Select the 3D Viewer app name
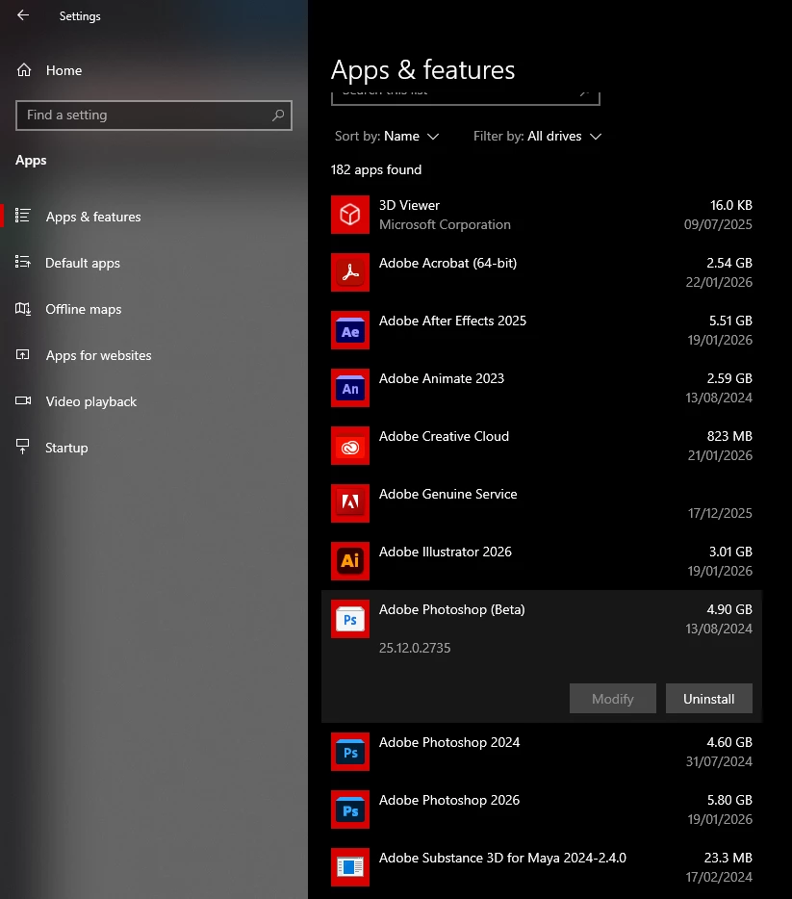 (x=409, y=205)
